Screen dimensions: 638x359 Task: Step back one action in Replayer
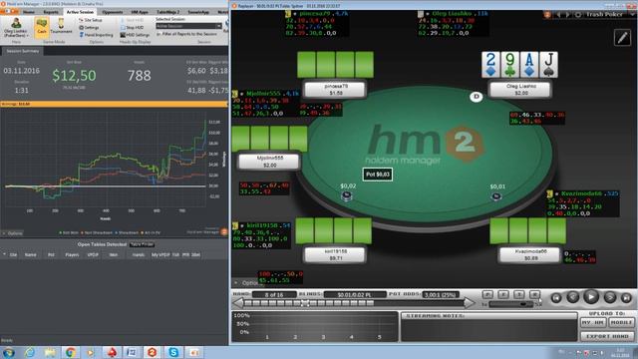pyautogui.click(x=573, y=298)
